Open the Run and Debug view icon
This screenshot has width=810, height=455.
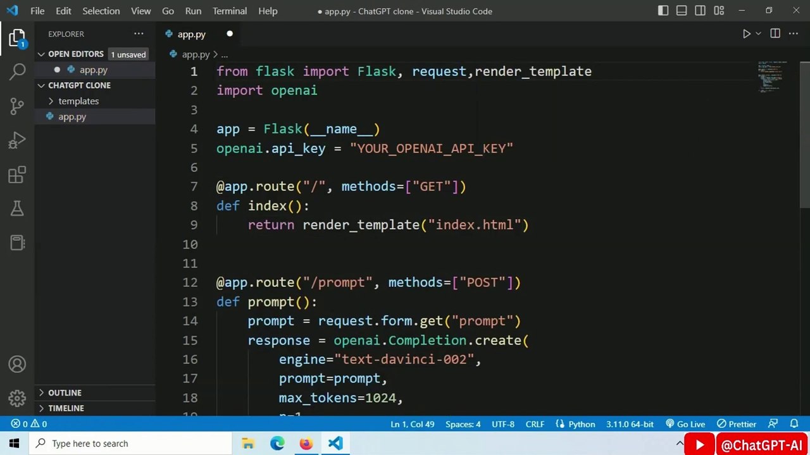[x=17, y=140]
